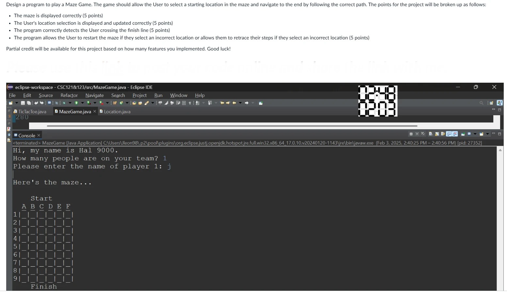Open the New wizard dropdown arrow
The image size is (507, 293).
coord(17,103)
